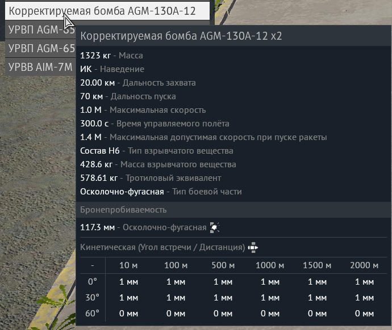Select the УРВВ AIM-7M entry
The height and width of the screenshot is (330, 392).
40,67
